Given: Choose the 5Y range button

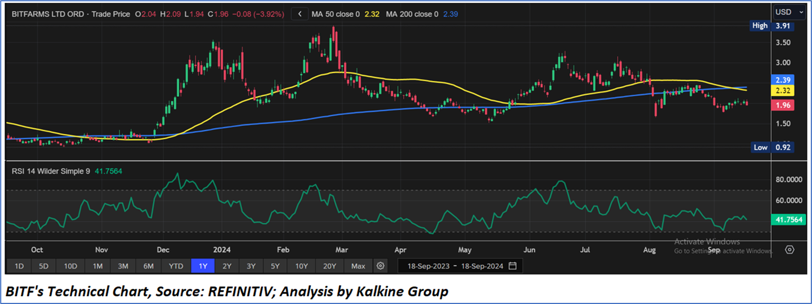Looking at the screenshot, I should (275, 266).
